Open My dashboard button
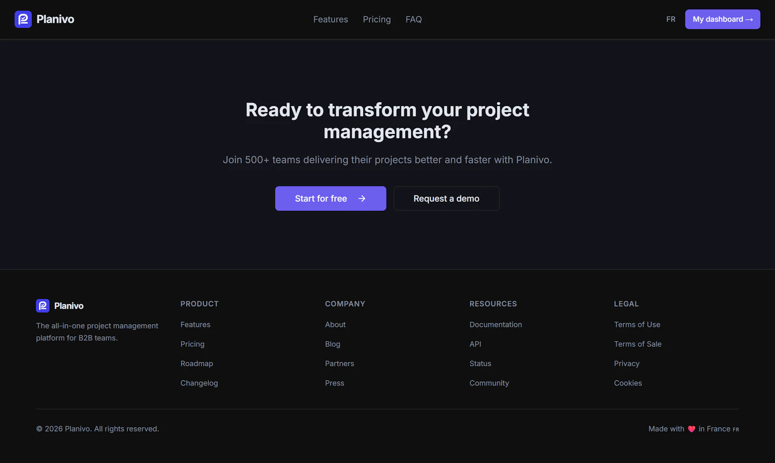The image size is (775, 463). pos(723,19)
